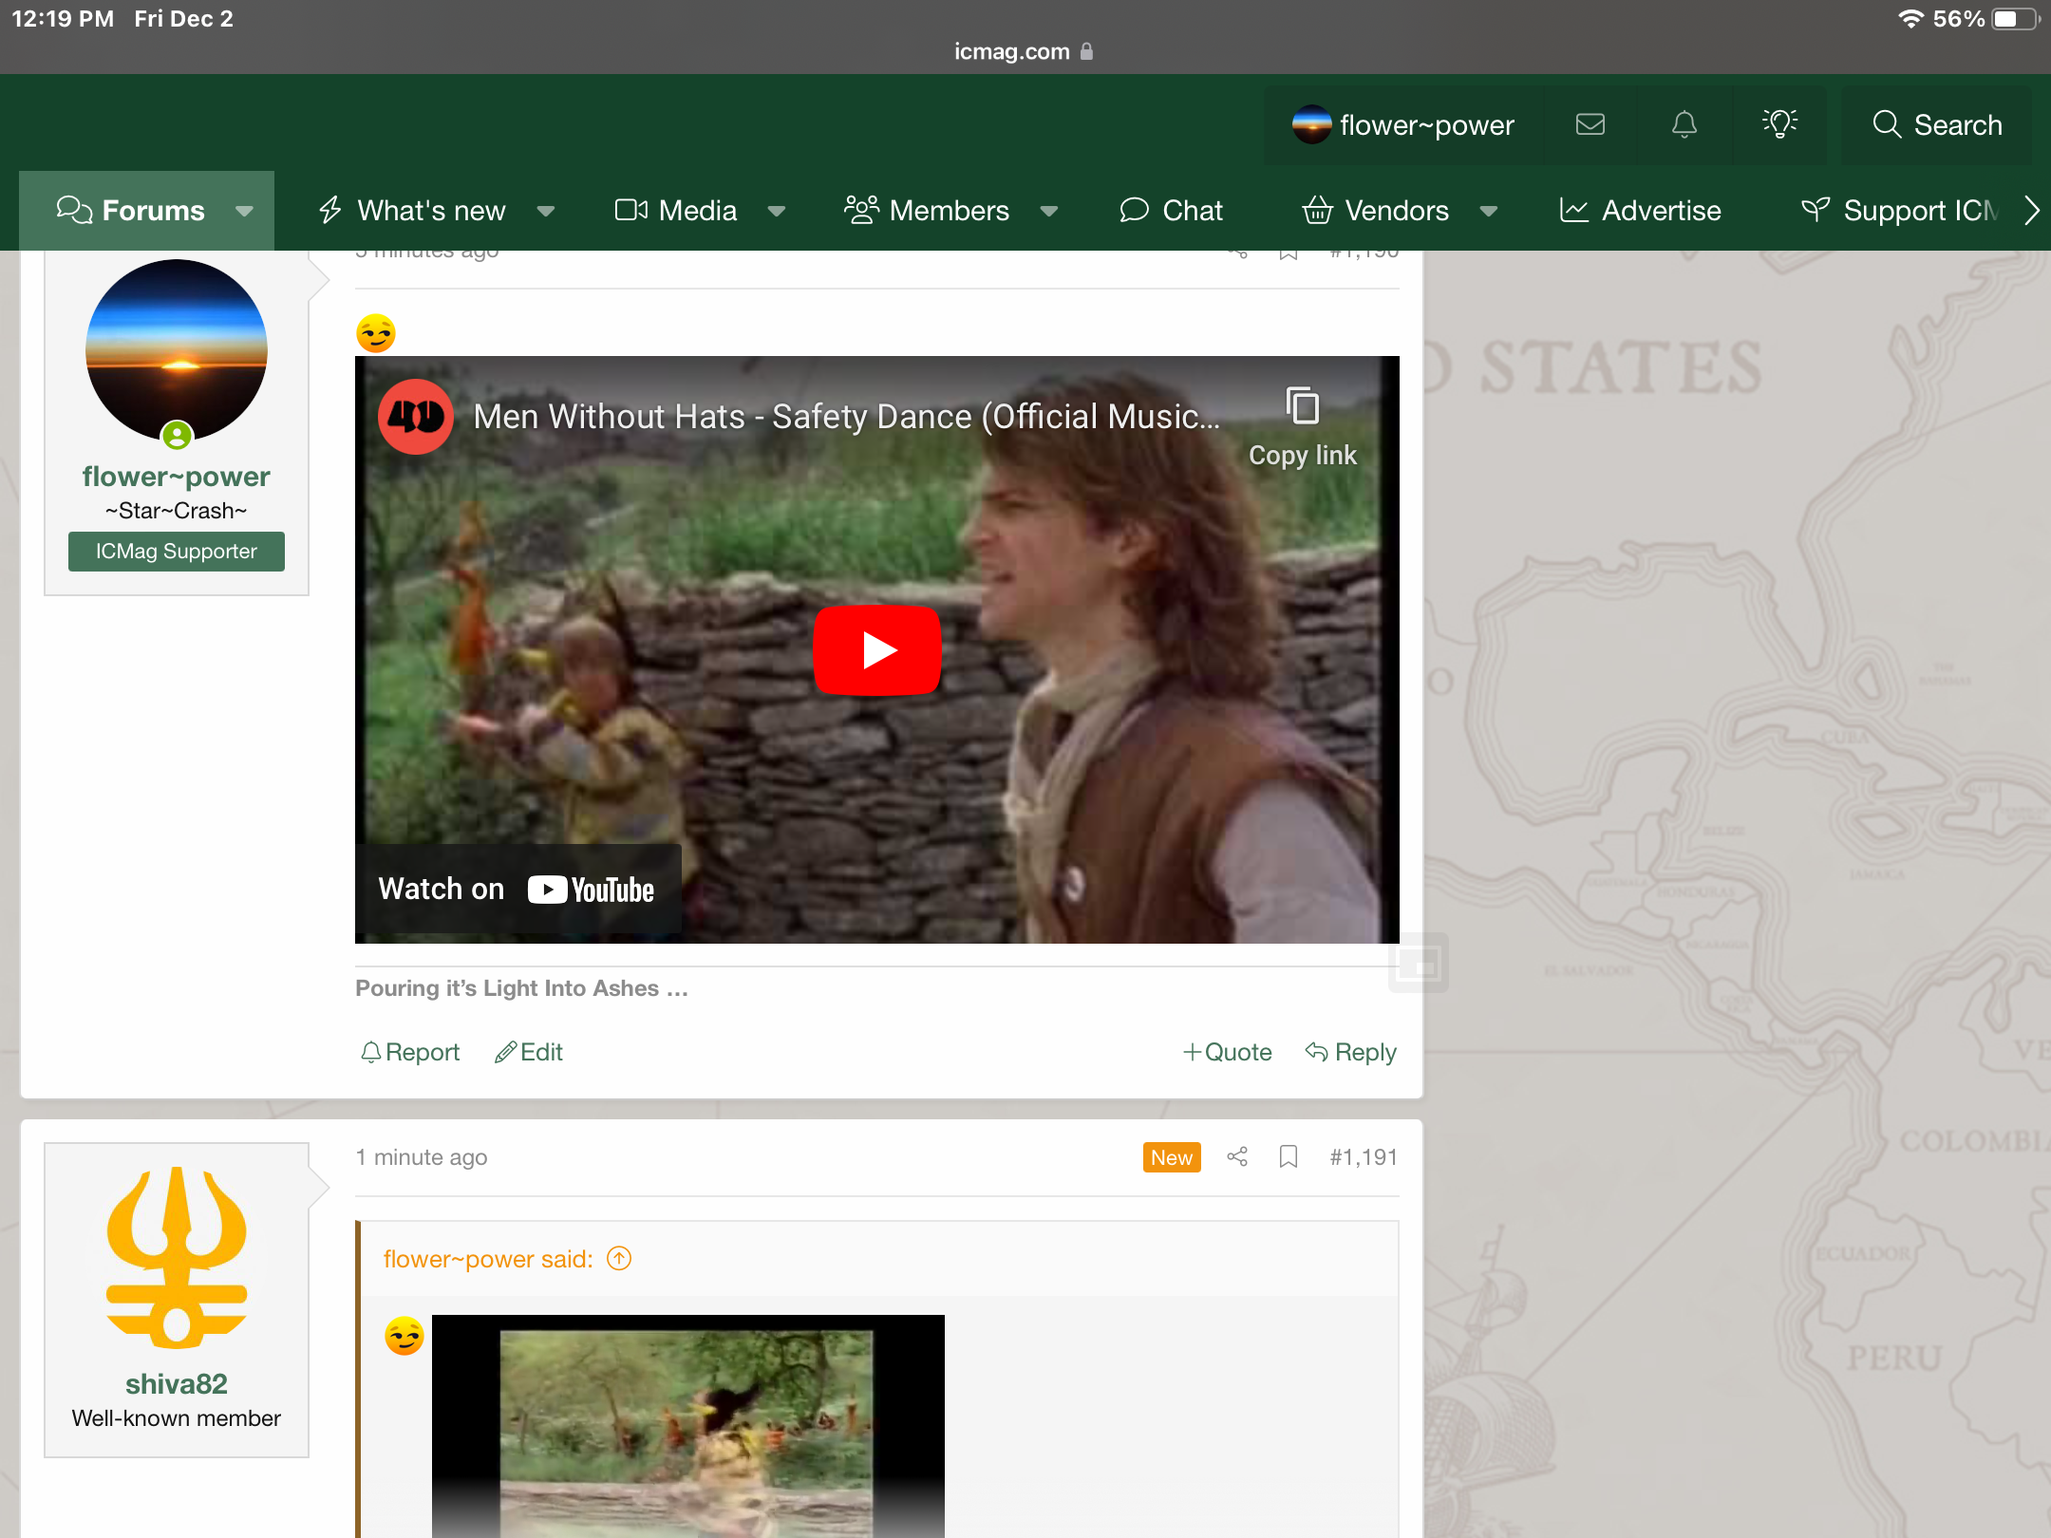
Task: Open flower~power profile avatar in post
Action: click(177, 350)
